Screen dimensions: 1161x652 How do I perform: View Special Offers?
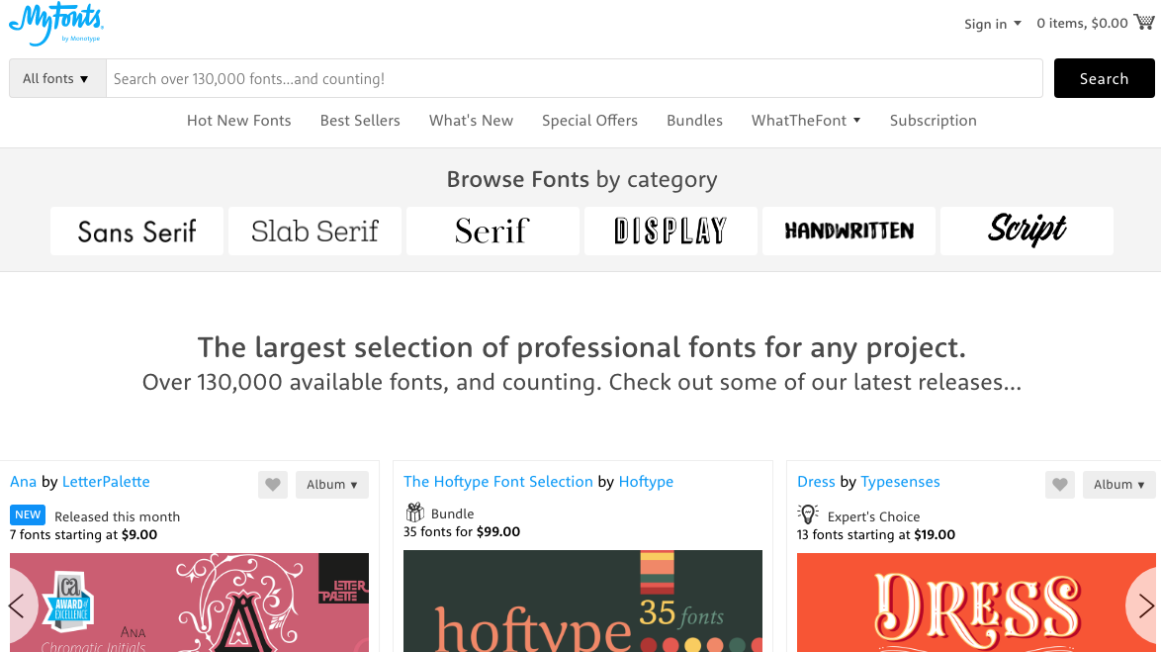tap(589, 120)
